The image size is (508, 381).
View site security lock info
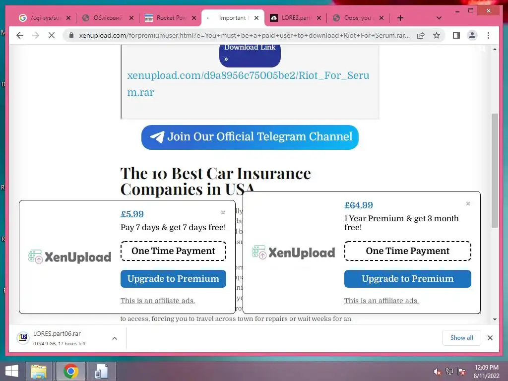71,35
